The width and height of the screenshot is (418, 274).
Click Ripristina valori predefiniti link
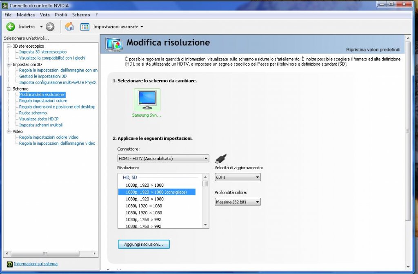coord(373,49)
